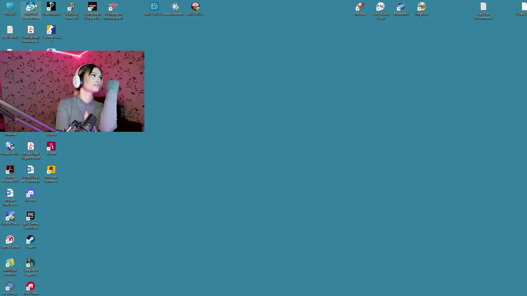Select the Epic Games Launcher shortcut
Screen dimensions: 527x296
click(30, 221)
